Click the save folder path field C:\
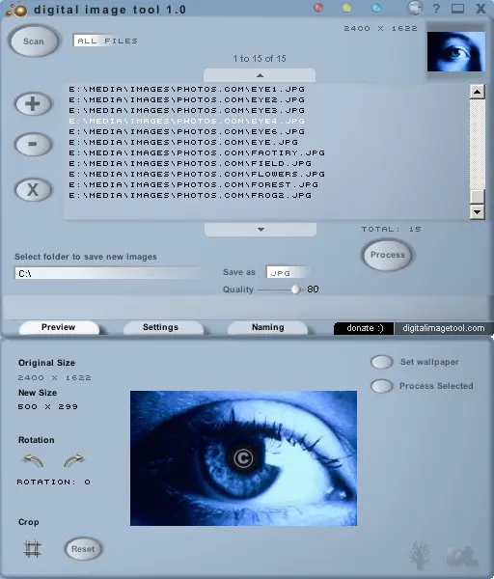 tap(109, 273)
